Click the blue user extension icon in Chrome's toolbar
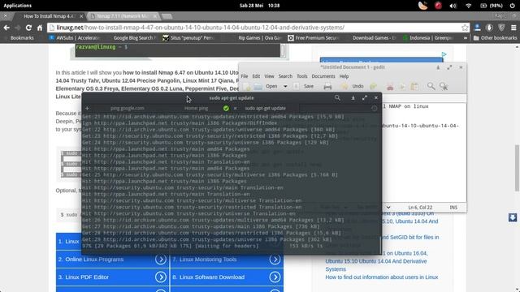Viewport: 520px width, 292px height. [477, 28]
